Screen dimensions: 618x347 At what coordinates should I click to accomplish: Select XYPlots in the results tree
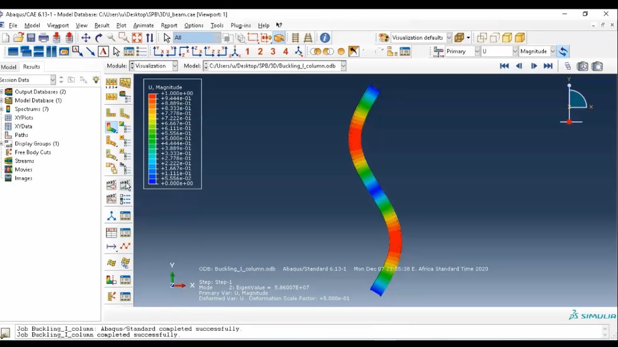[24, 118]
